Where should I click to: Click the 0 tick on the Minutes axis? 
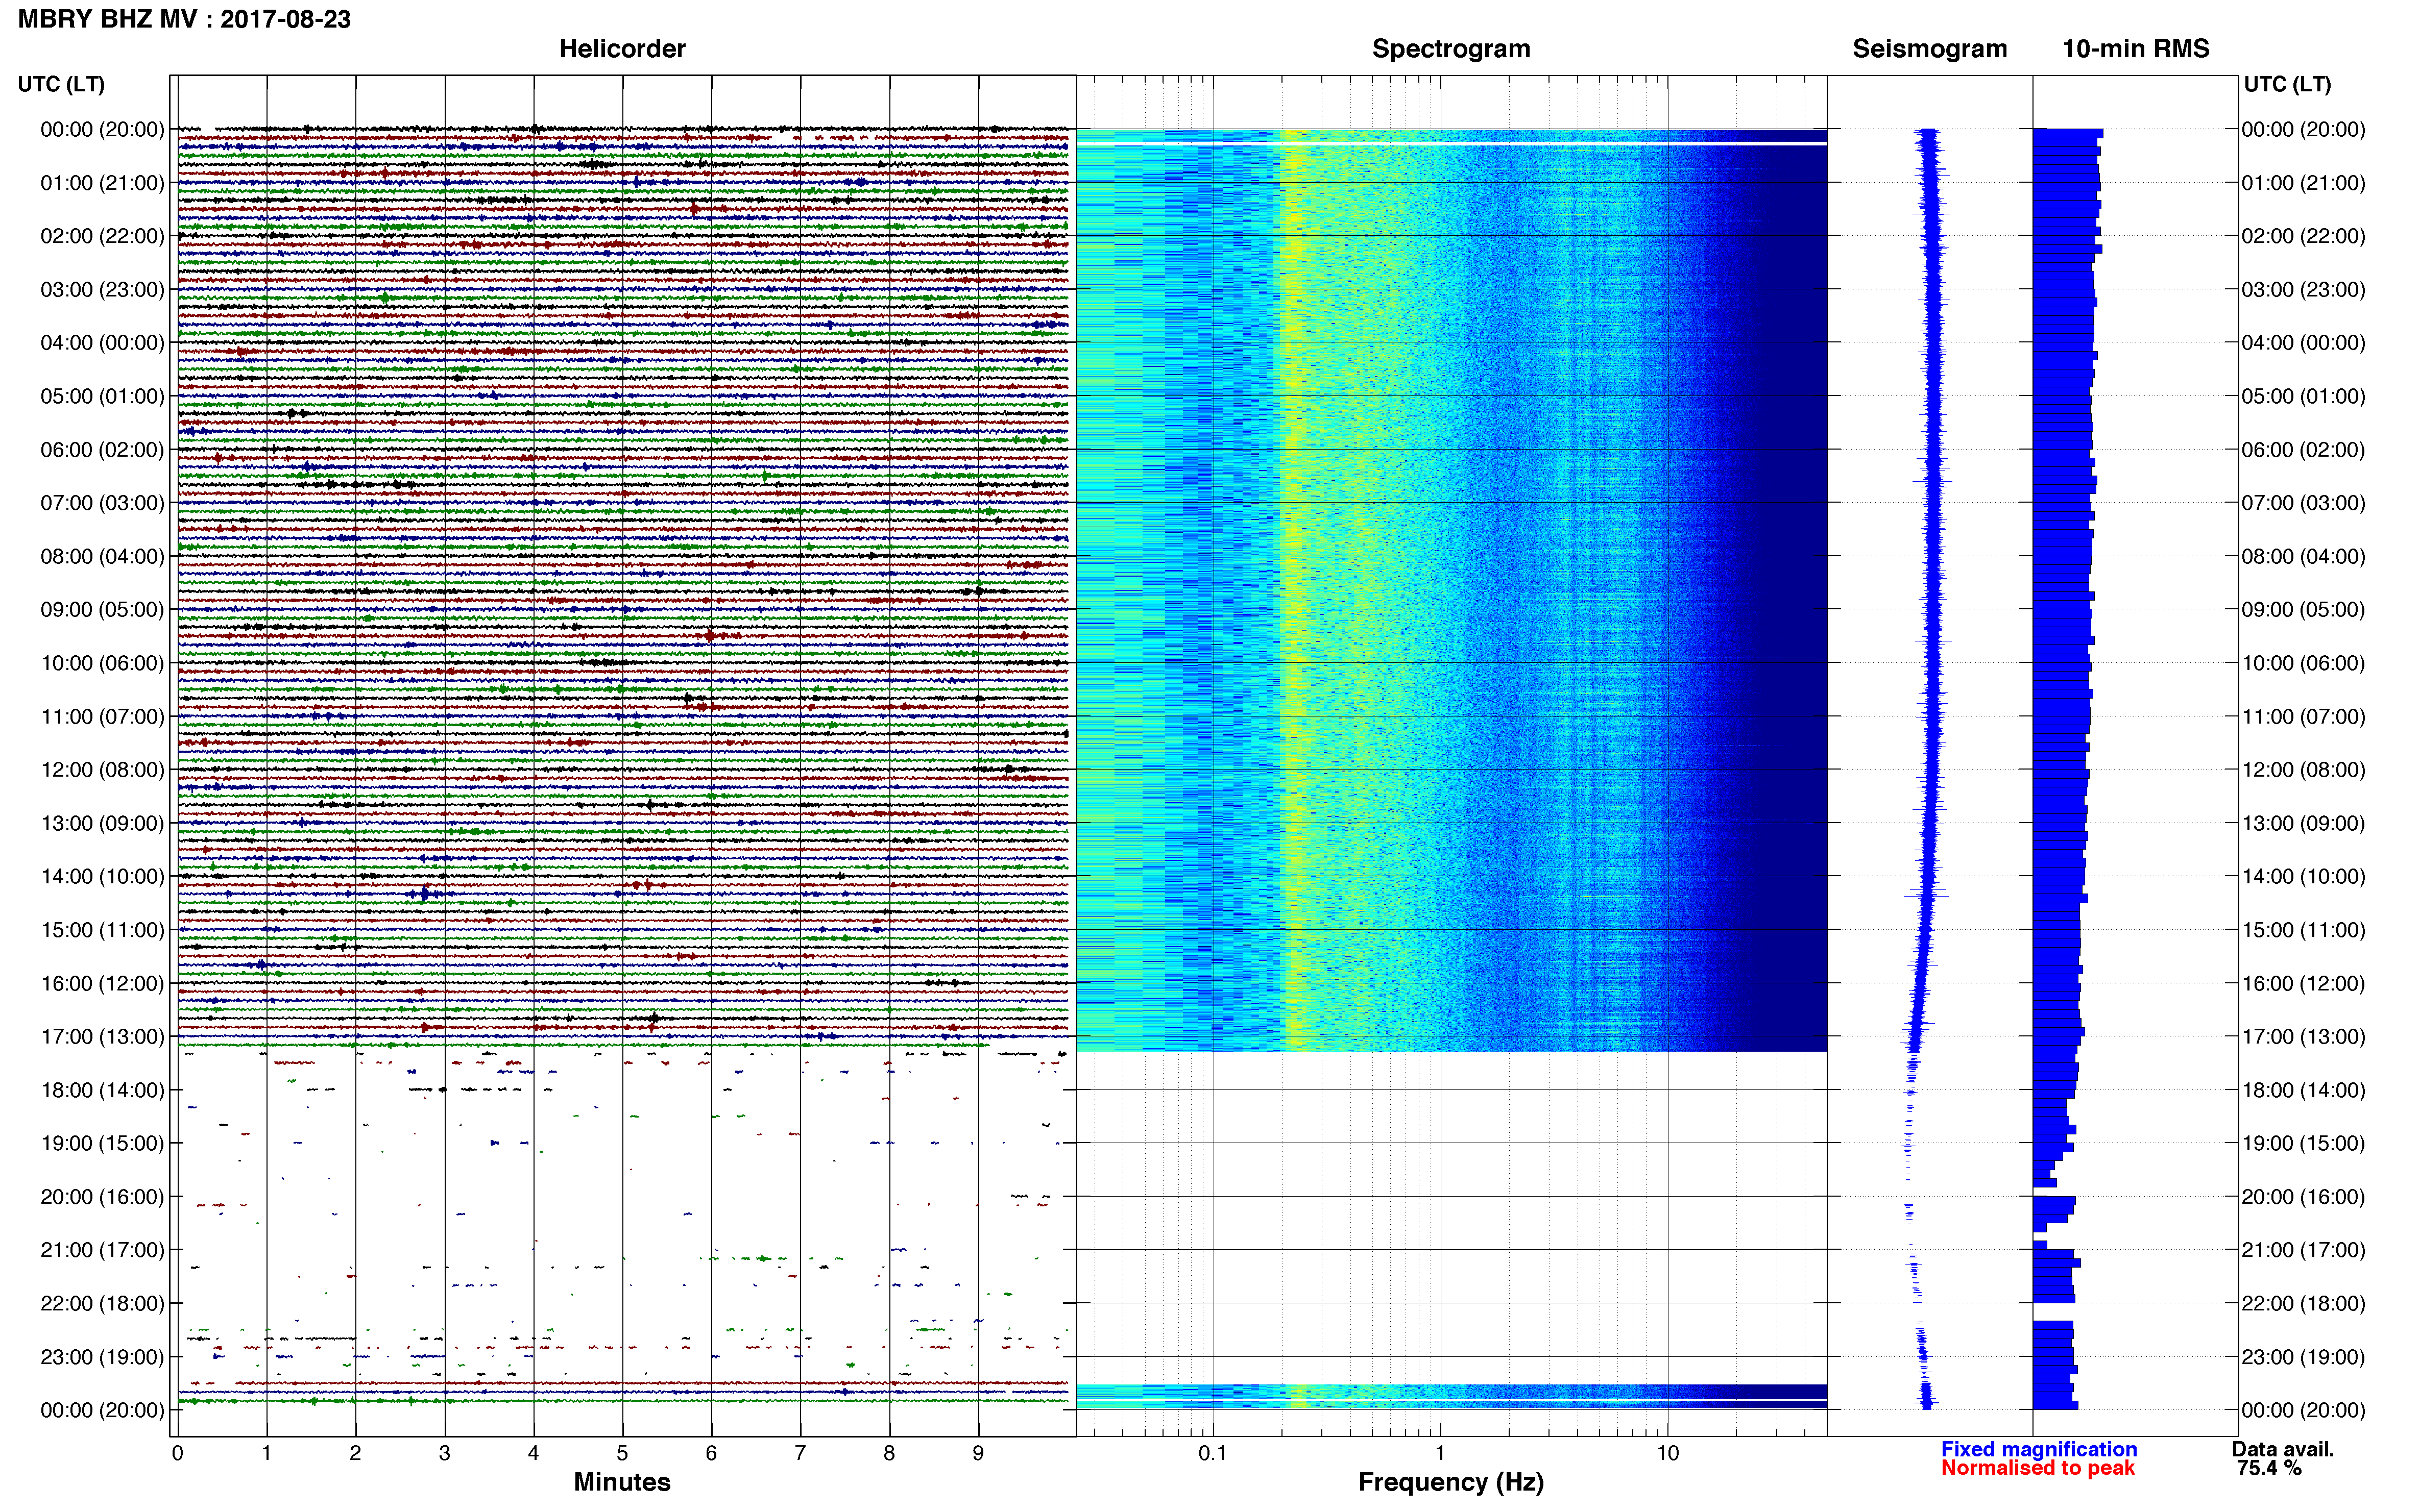click(x=177, y=1453)
